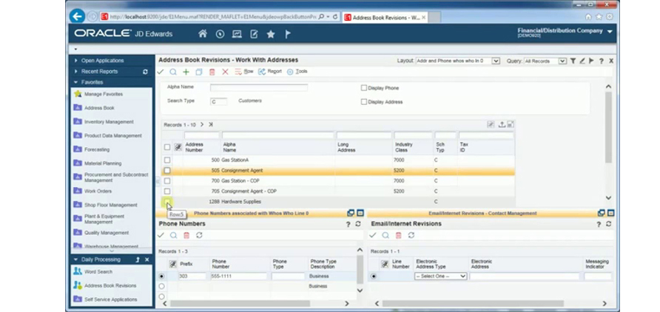Click the Find magnifier in Phone Numbers toolbar

[x=173, y=235]
